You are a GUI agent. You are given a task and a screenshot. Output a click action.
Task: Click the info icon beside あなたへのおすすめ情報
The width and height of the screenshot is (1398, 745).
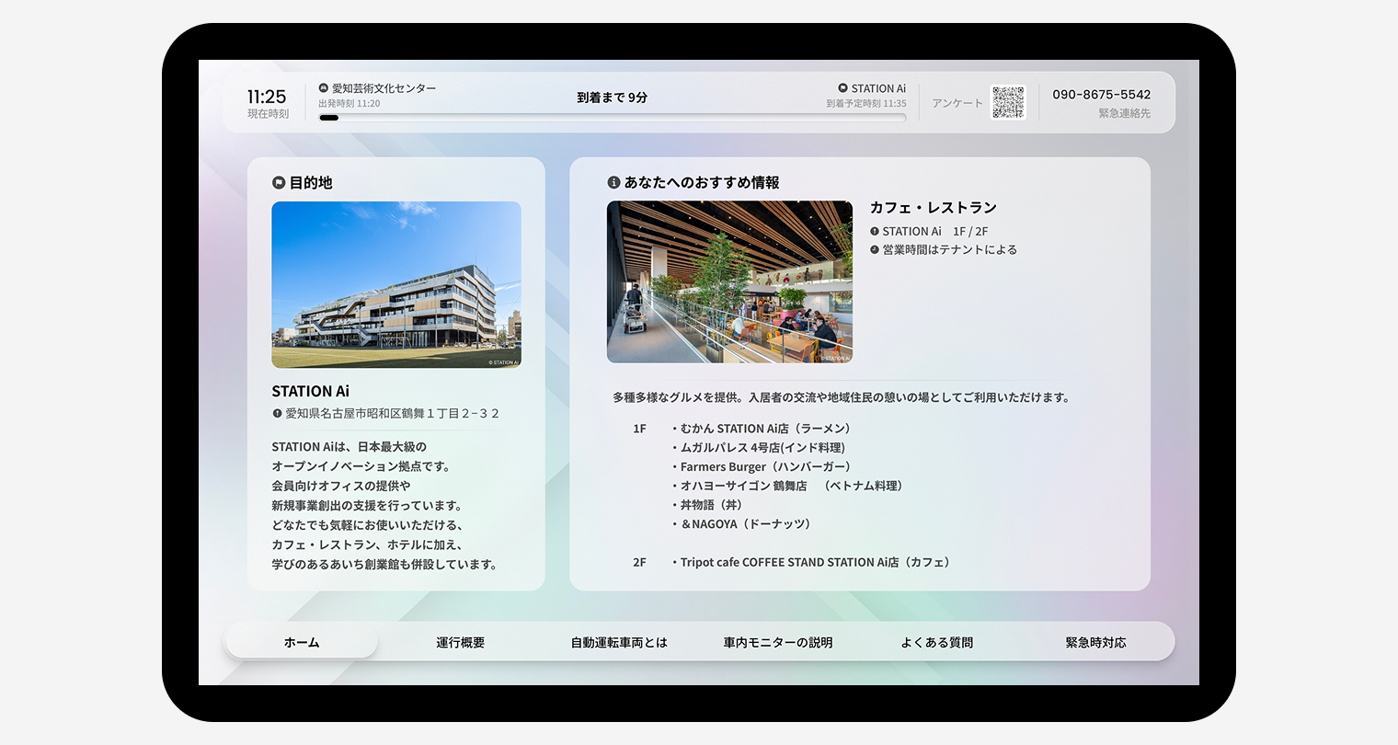[613, 183]
